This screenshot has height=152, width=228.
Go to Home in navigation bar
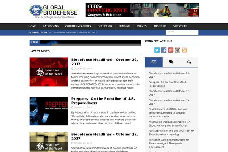[32, 26]
